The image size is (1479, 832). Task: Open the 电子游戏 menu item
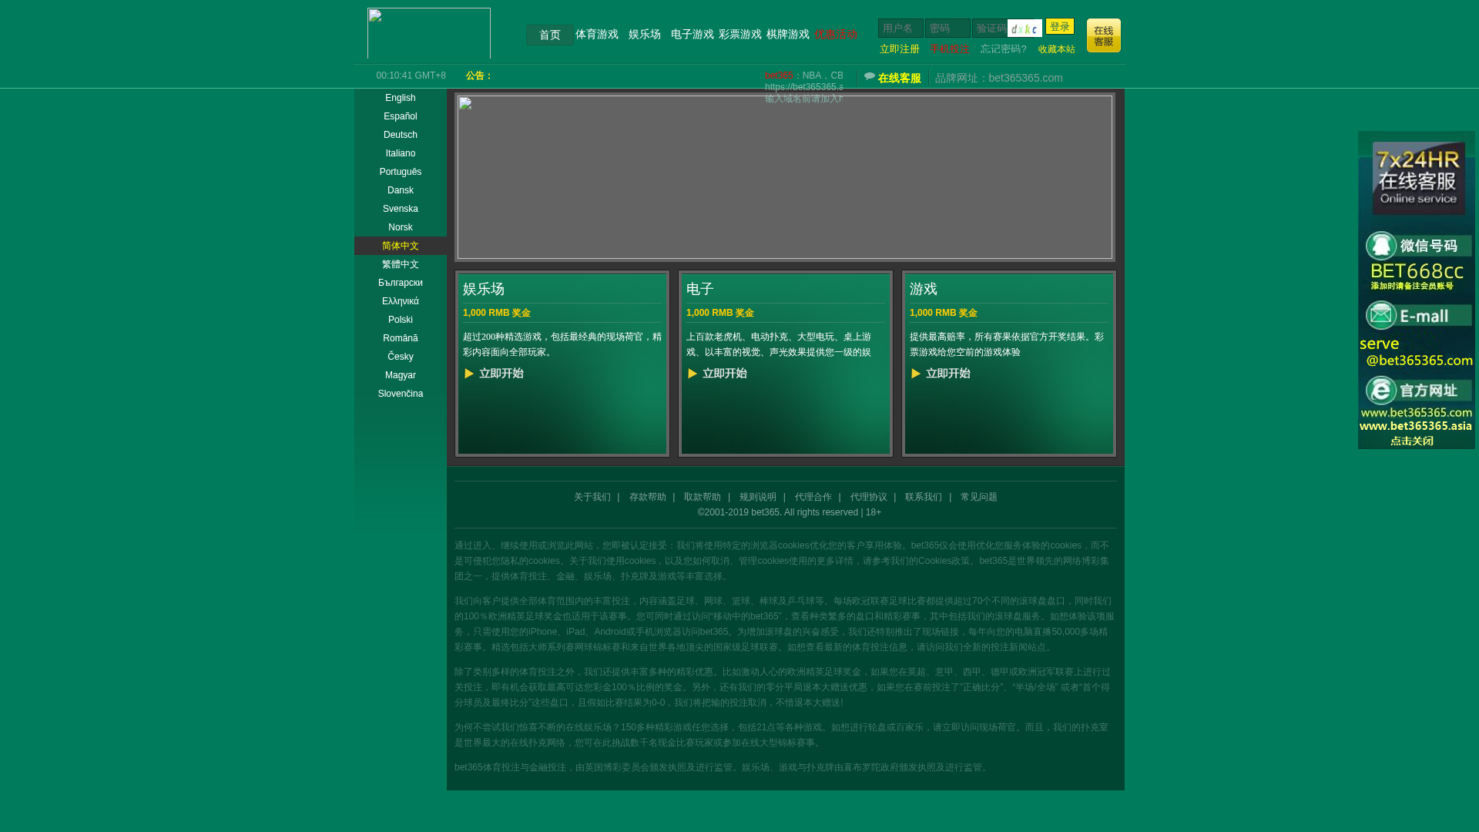pos(692,35)
